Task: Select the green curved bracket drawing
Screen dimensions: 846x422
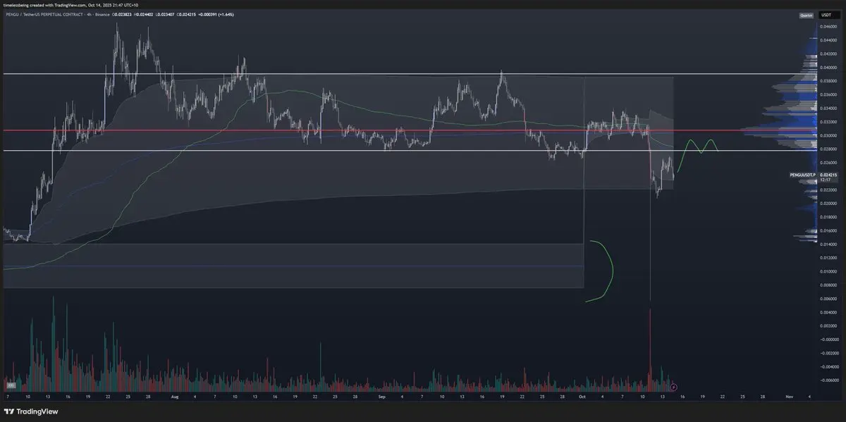Action: pos(601,271)
